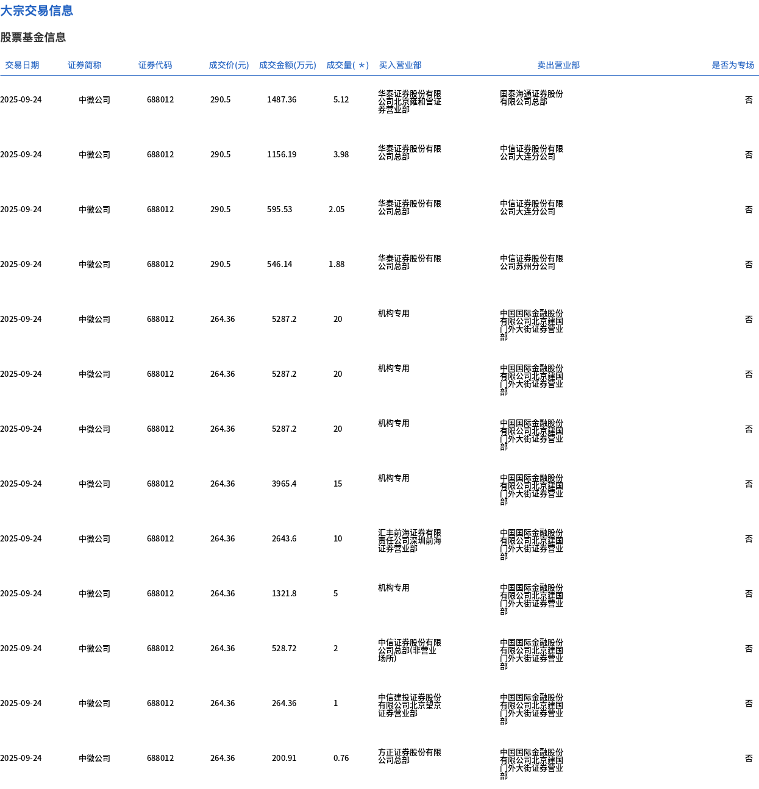Click 机构专用 in the 1321.8 row

(x=394, y=588)
